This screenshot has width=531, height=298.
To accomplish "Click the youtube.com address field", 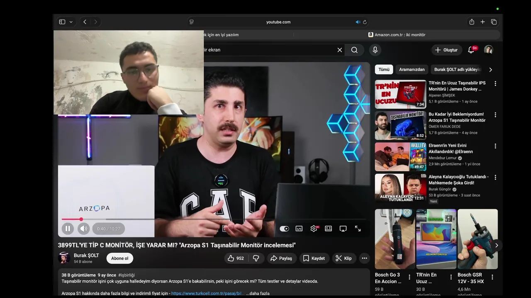I will 278,22.
